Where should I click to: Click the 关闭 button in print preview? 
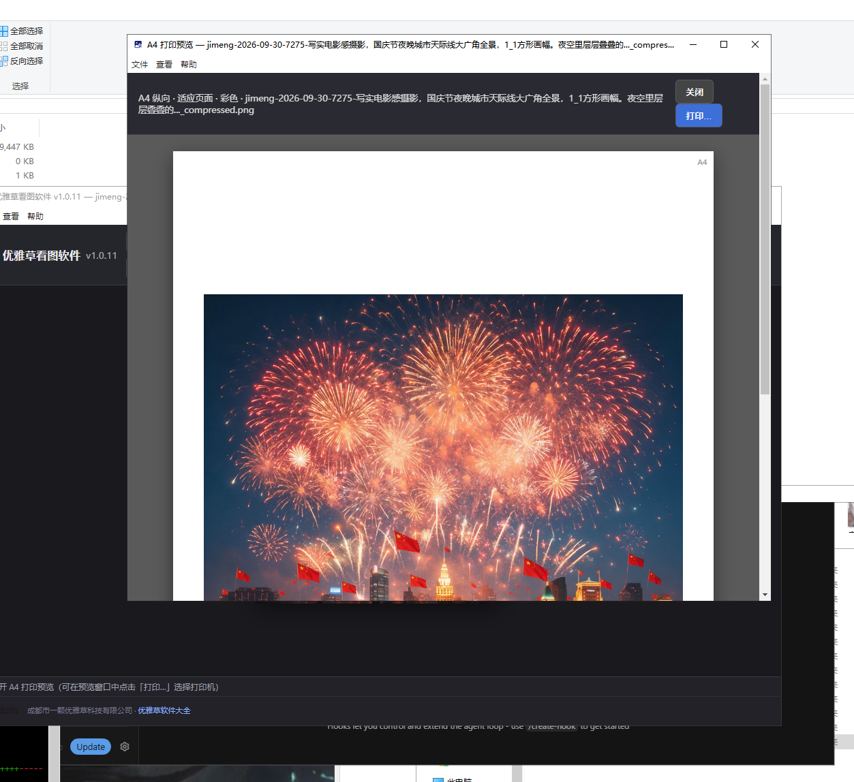(x=695, y=92)
